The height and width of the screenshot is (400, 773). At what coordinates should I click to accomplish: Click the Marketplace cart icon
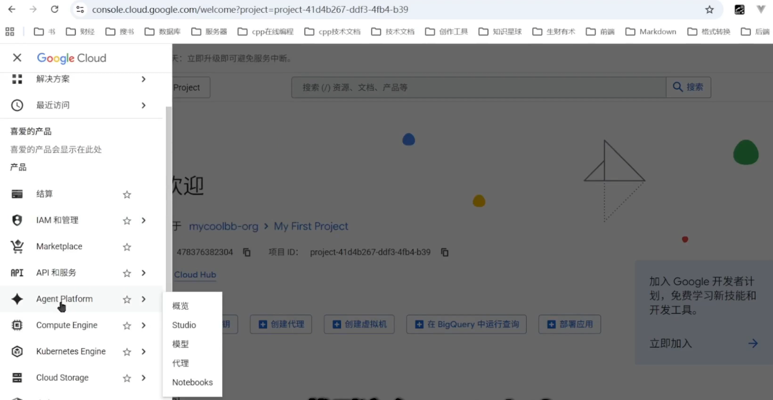click(x=17, y=246)
